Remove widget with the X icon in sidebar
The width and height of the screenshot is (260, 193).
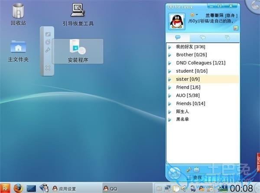(48, 68)
